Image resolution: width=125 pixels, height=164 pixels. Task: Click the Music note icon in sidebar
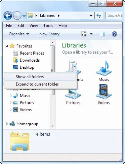(x=15, y=95)
